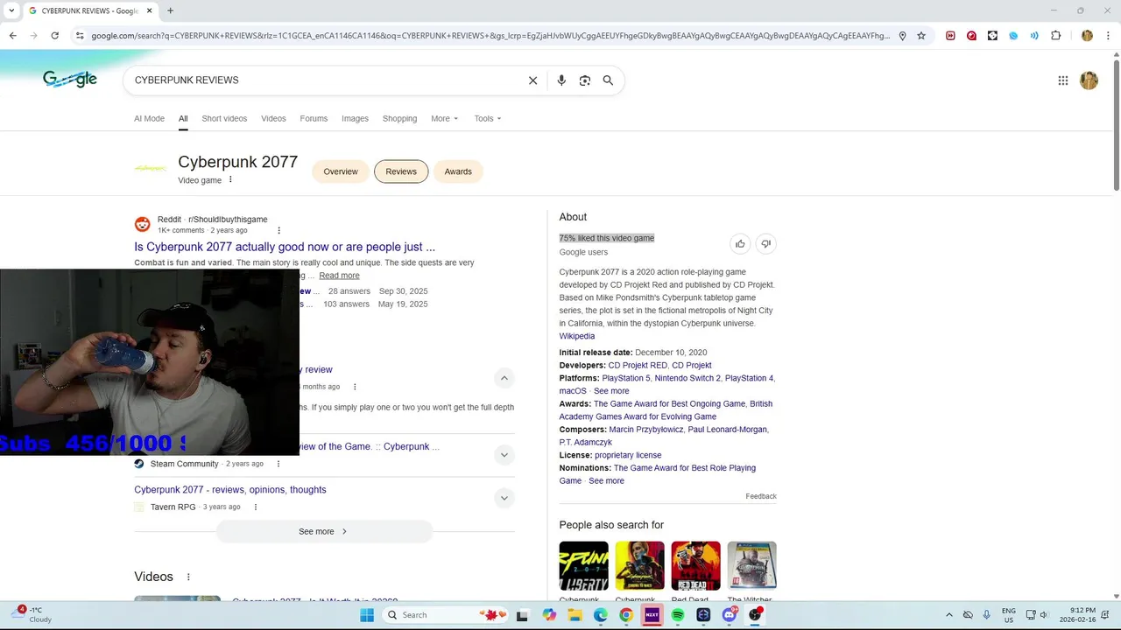Expand the Steam Community result chevron
Viewport: 1121px width, 630px height.
pos(504,455)
